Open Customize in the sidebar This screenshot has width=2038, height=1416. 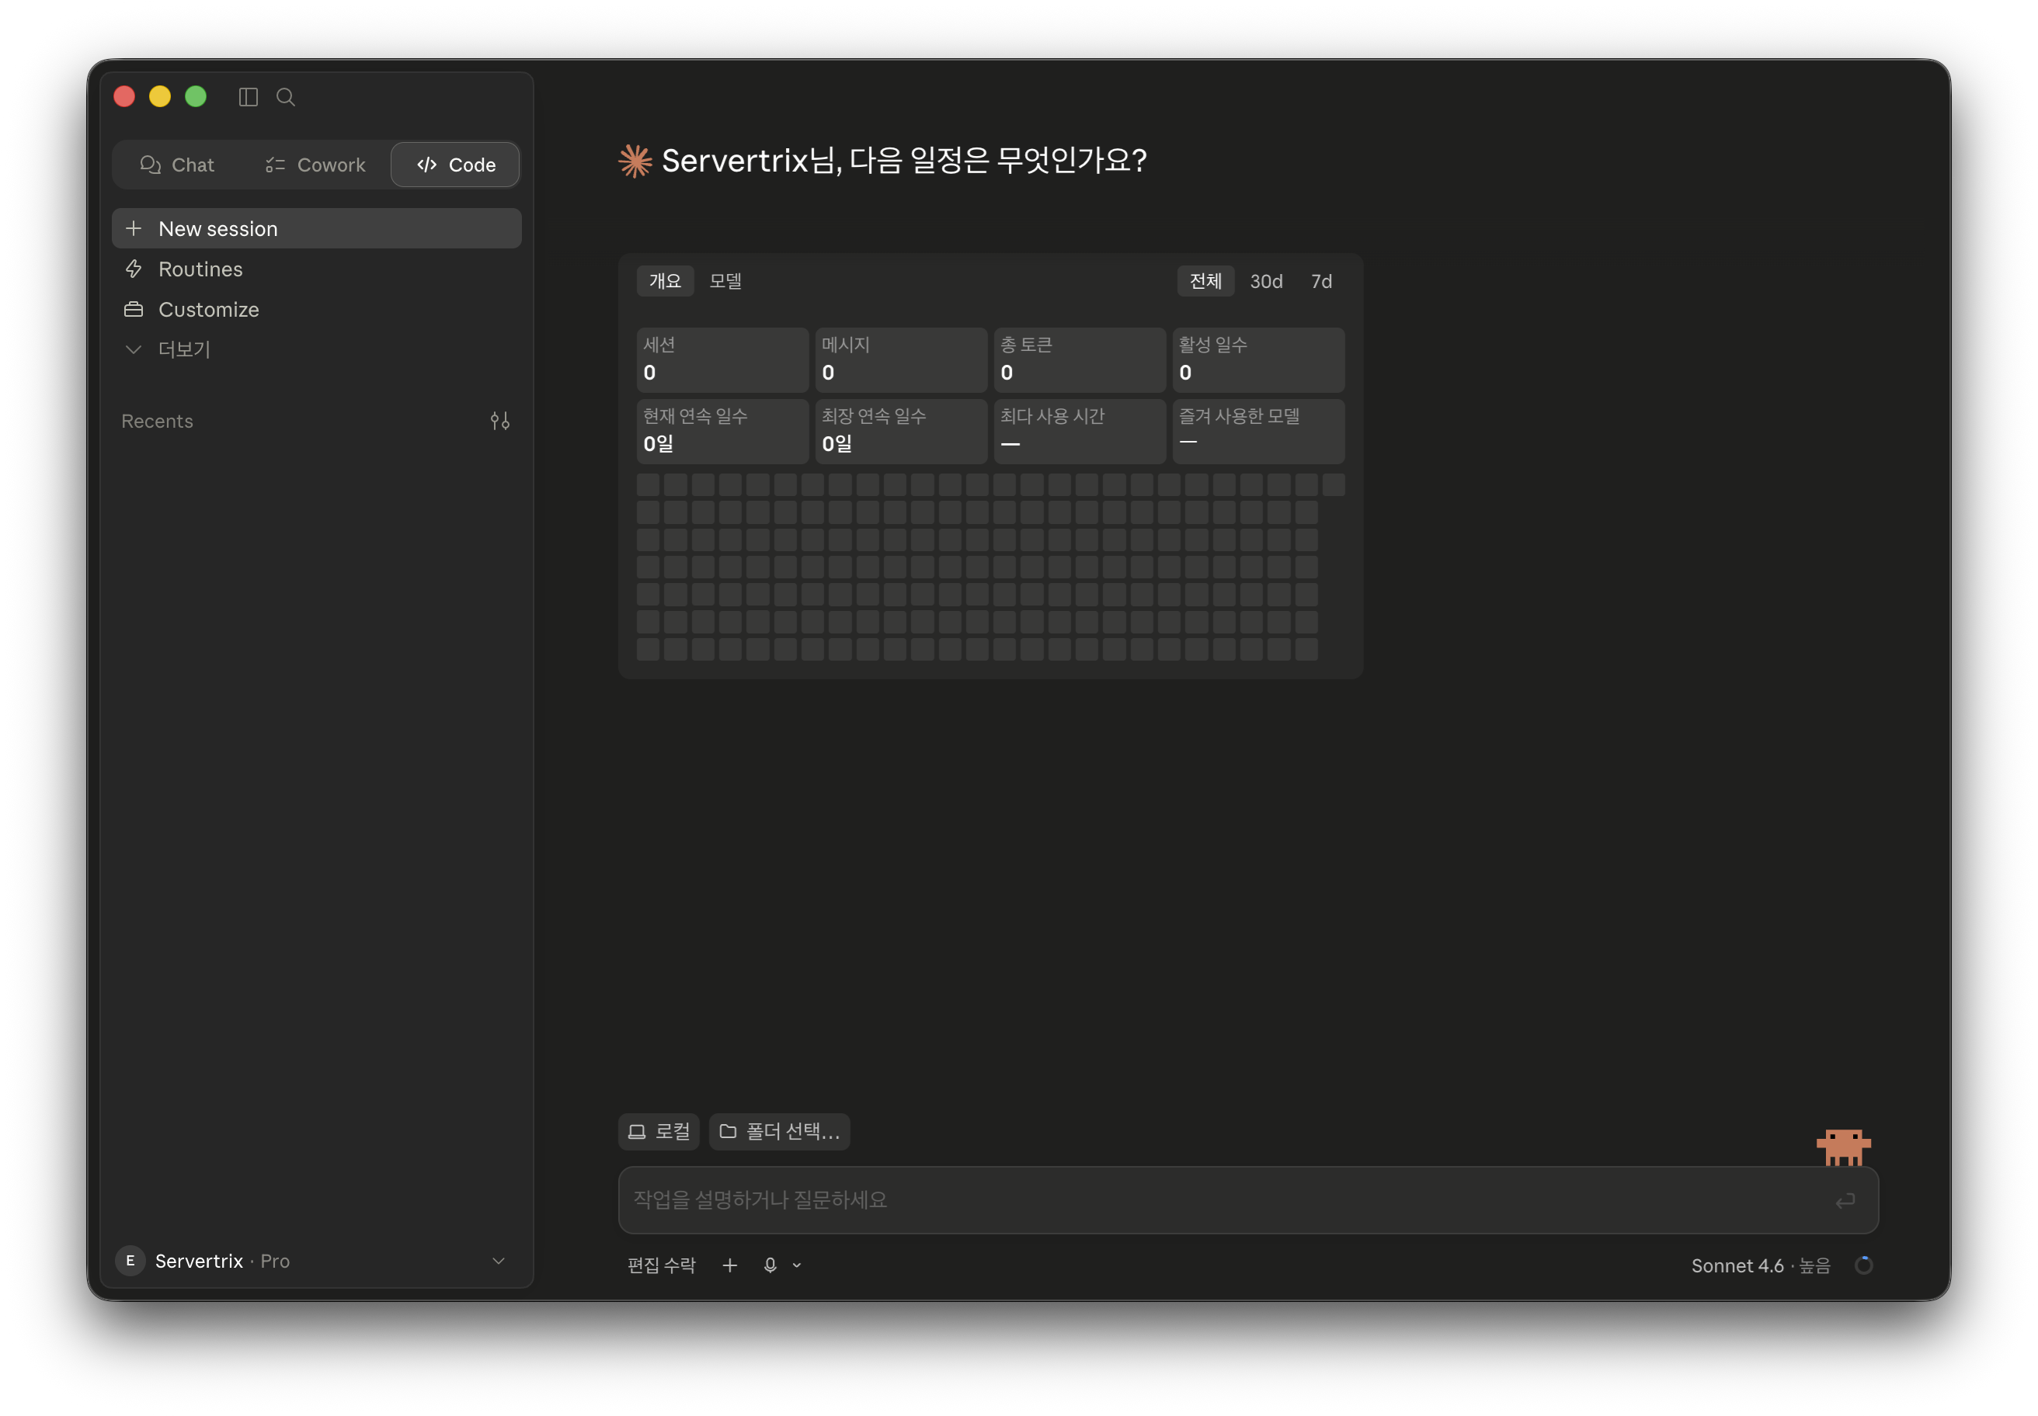click(x=317, y=310)
